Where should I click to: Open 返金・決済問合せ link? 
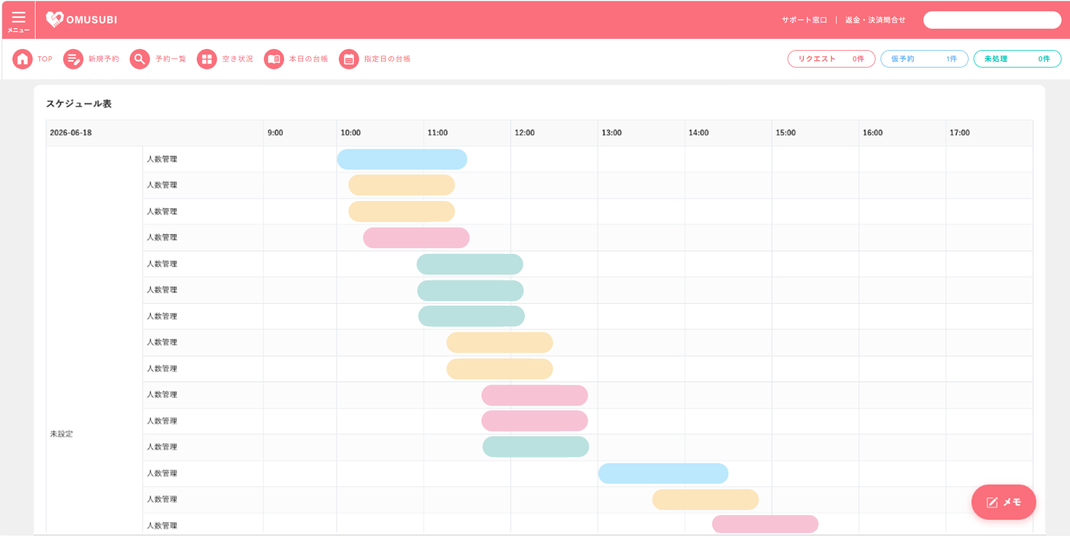(x=875, y=20)
